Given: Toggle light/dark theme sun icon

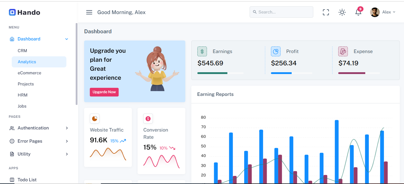Looking at the screenshot, I should pyautogui.click(x=342, y=12).
